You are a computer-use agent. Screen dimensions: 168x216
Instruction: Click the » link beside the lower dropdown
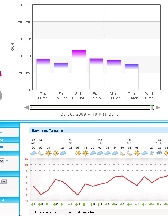[9, 181]
